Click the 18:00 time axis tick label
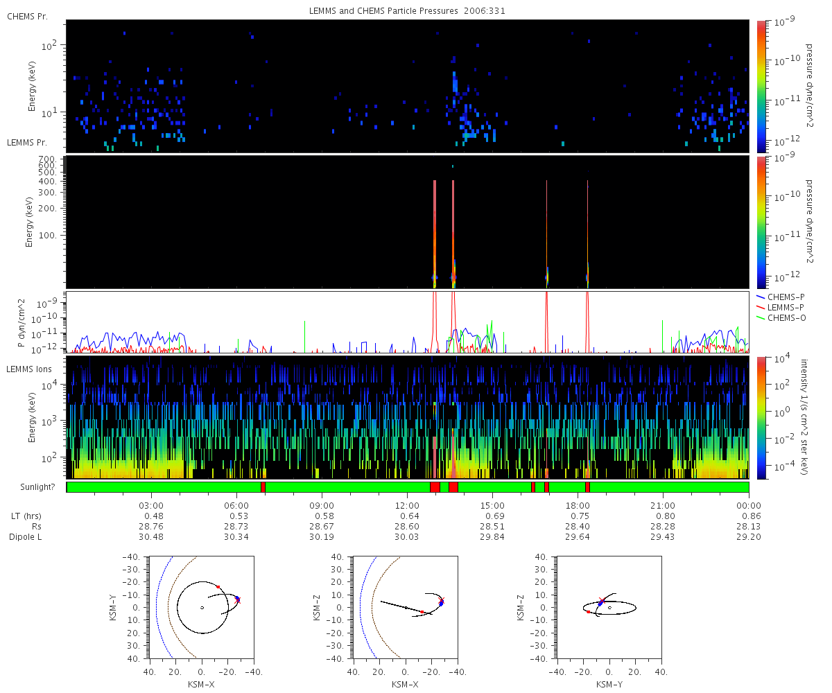Viewport: 832px width, 693px height. [578, 506]
